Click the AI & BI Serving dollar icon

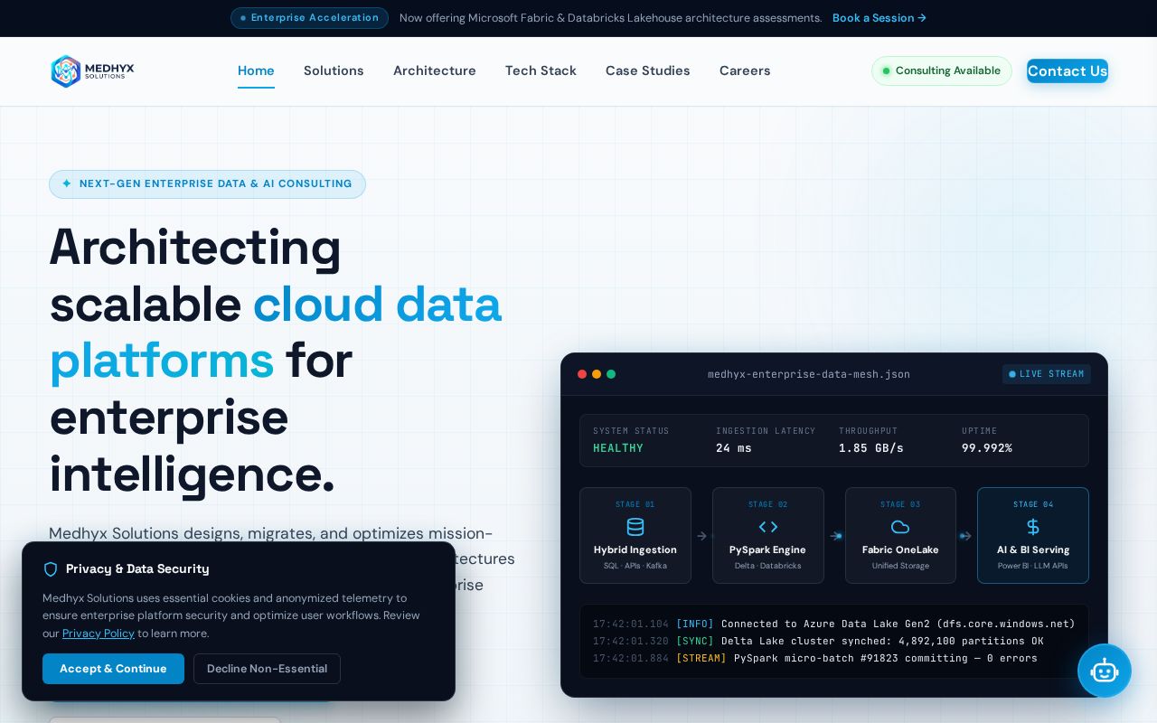[x=1033, y=527]
